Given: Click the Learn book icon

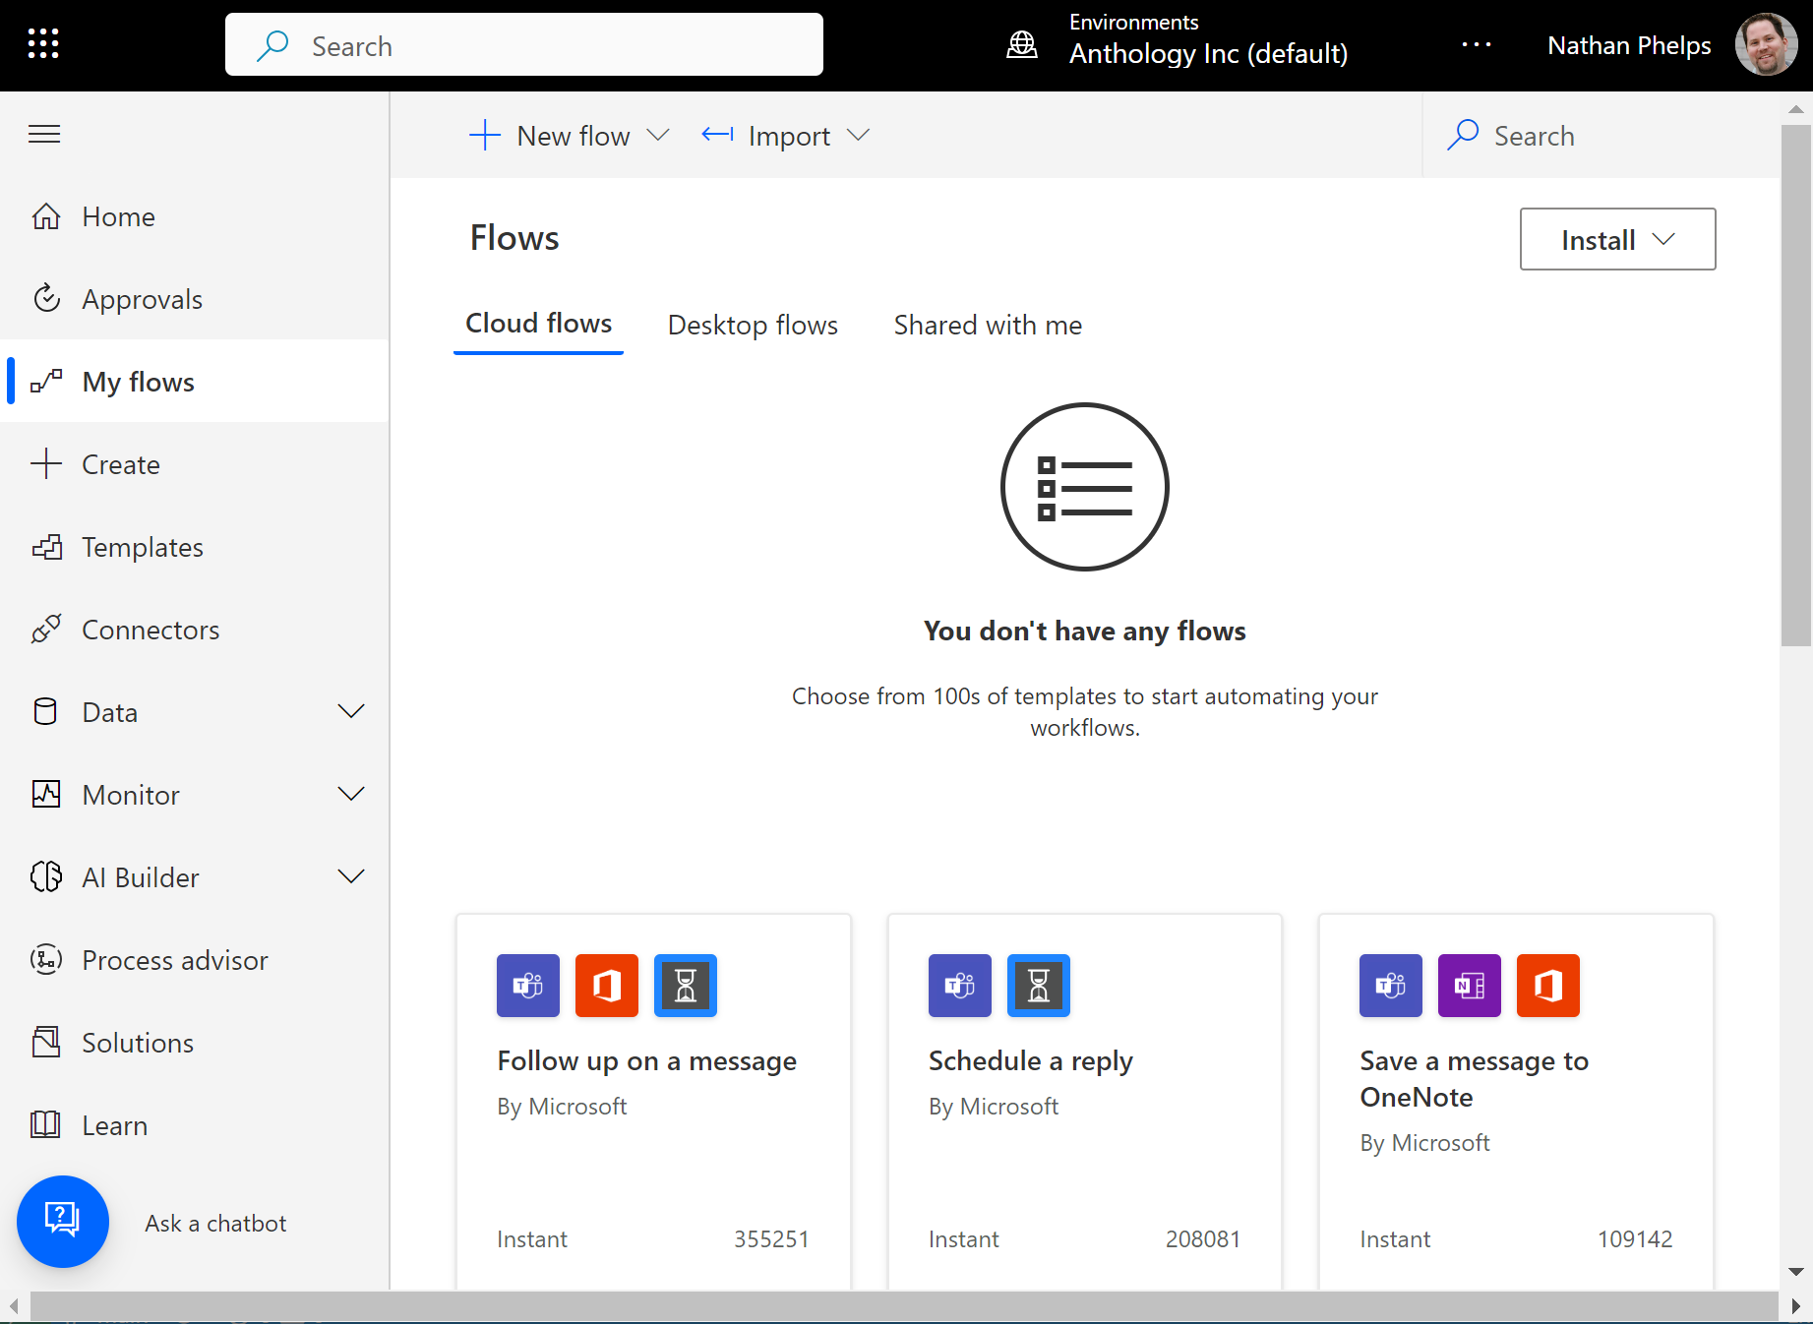Looking at the screenshot, I should pyautogui.click(x=46, y=1125).
